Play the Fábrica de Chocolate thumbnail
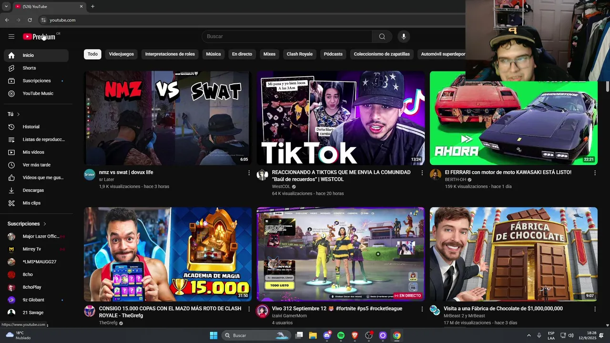 514,254
